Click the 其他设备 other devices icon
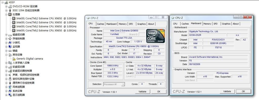Viewport: 259px width, 100px height. (10, 55)
